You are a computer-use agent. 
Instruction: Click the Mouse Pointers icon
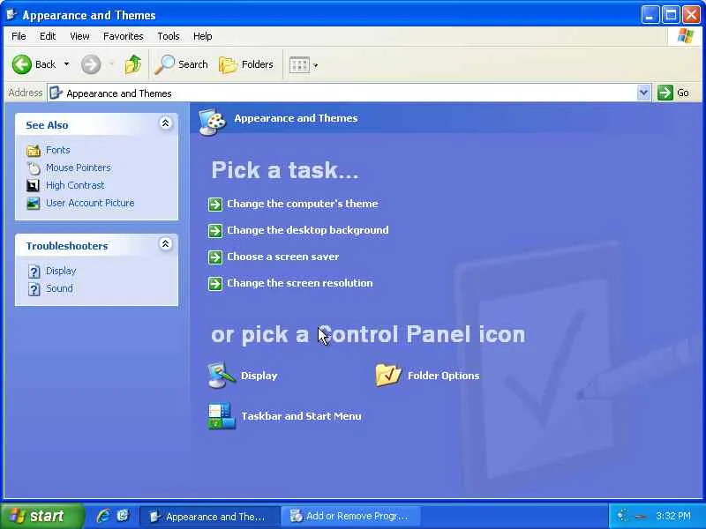click(34, 168)
